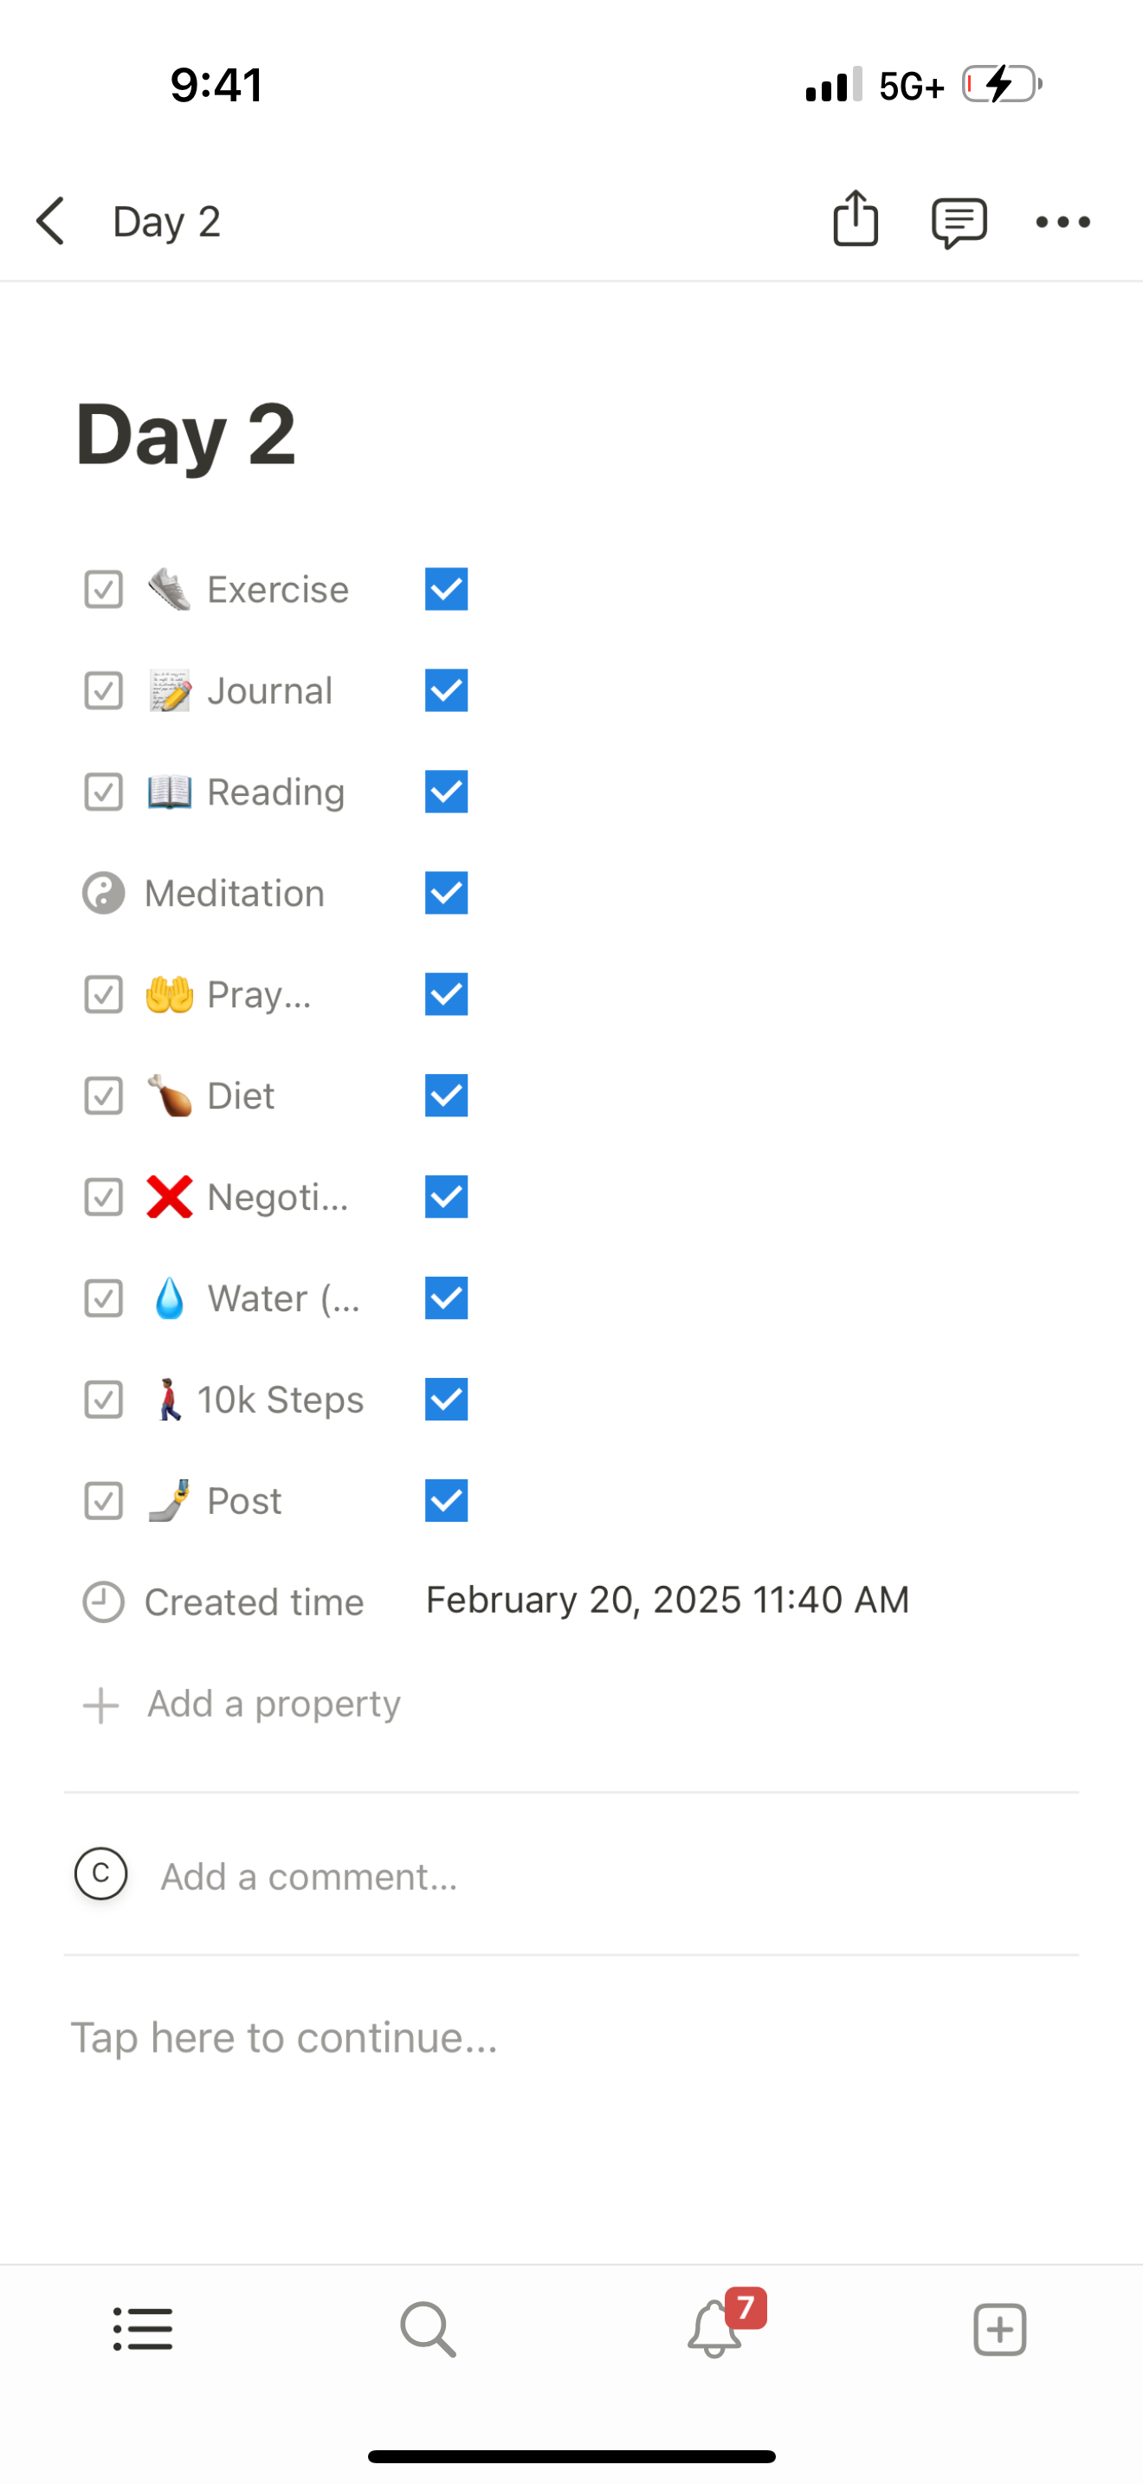The image size is (1143, 2484).
Task: Tap the Add a comment field
Action: point(308,1877)
